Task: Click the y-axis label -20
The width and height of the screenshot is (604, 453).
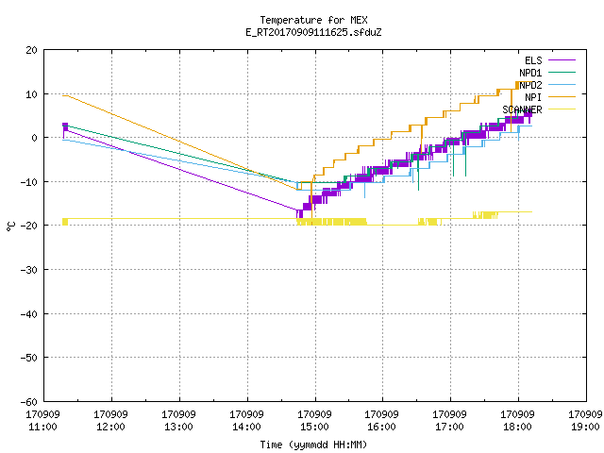Action: tap(29, 226)
